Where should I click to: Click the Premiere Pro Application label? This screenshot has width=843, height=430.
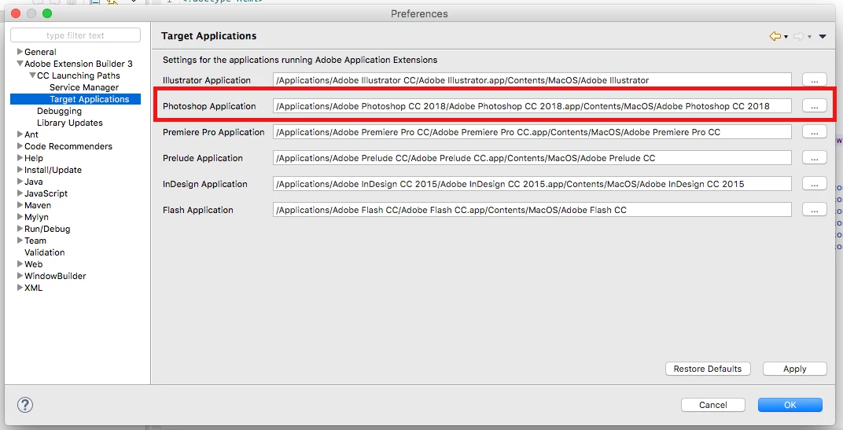213,132
